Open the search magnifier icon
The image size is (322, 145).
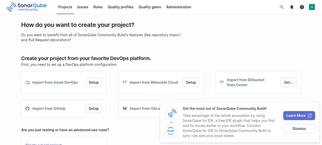[282, 7]
